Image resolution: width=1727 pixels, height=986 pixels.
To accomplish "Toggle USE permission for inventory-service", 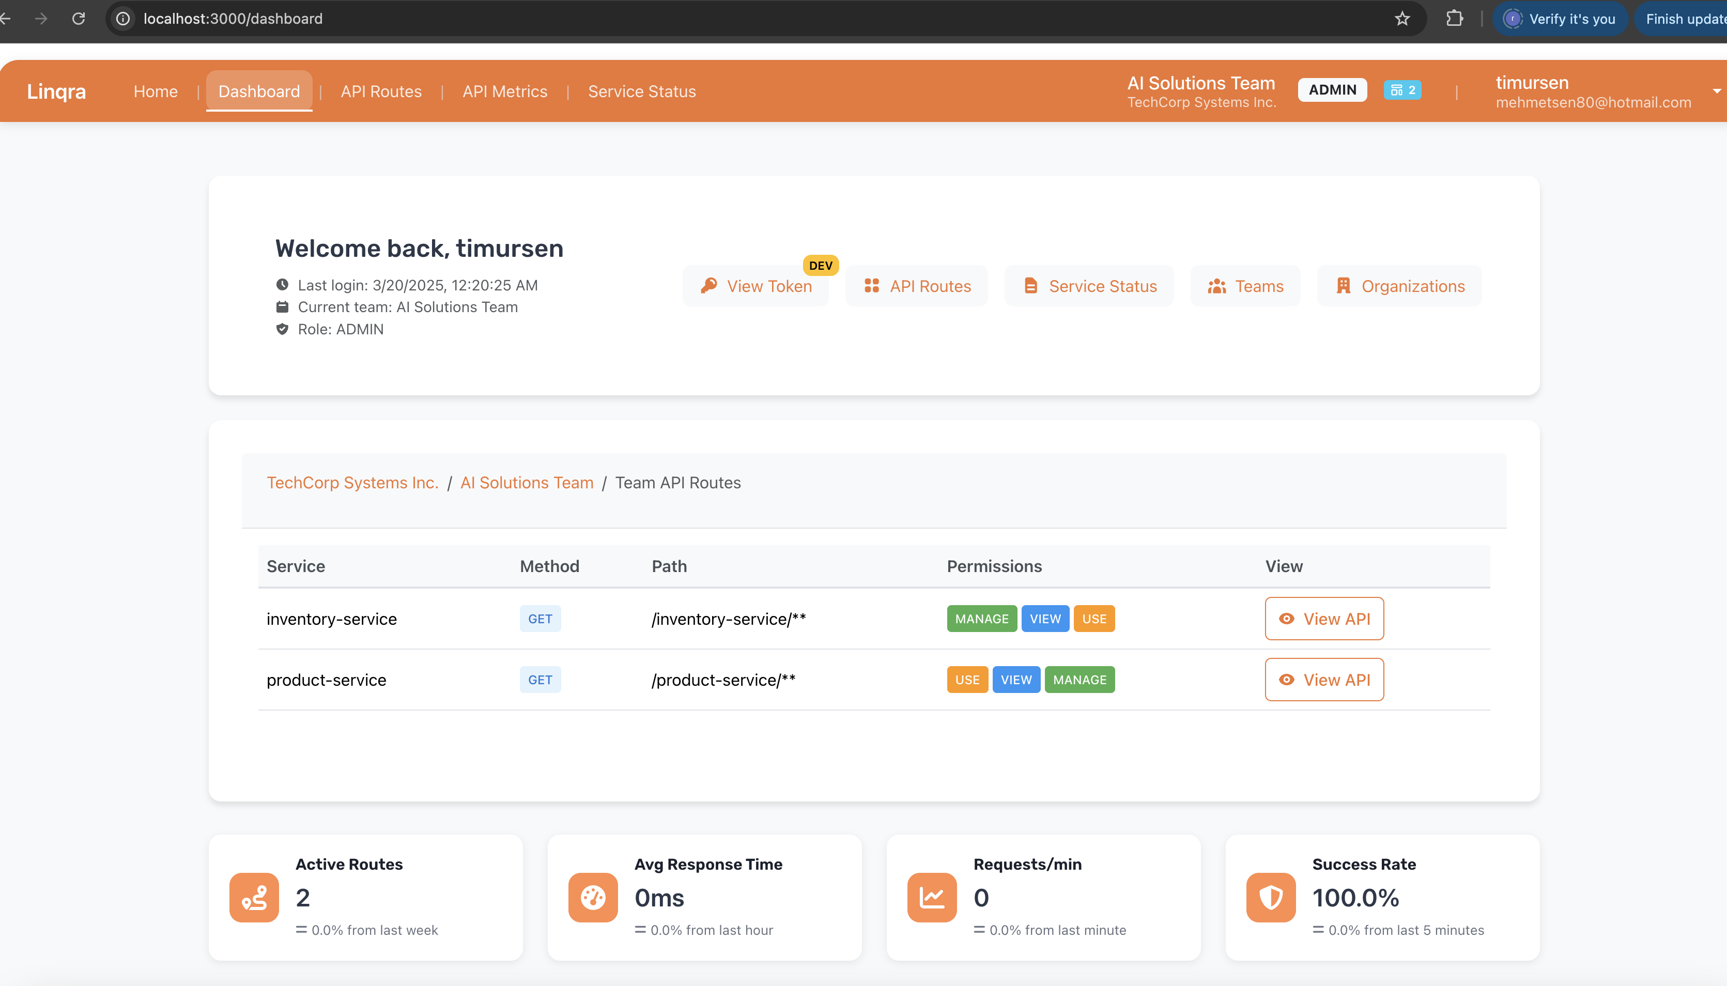I will tap(1094, 618).
